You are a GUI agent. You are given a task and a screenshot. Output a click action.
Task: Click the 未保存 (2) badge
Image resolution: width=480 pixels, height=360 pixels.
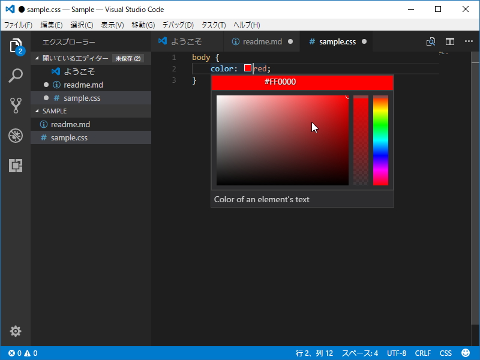pos(128,58)
